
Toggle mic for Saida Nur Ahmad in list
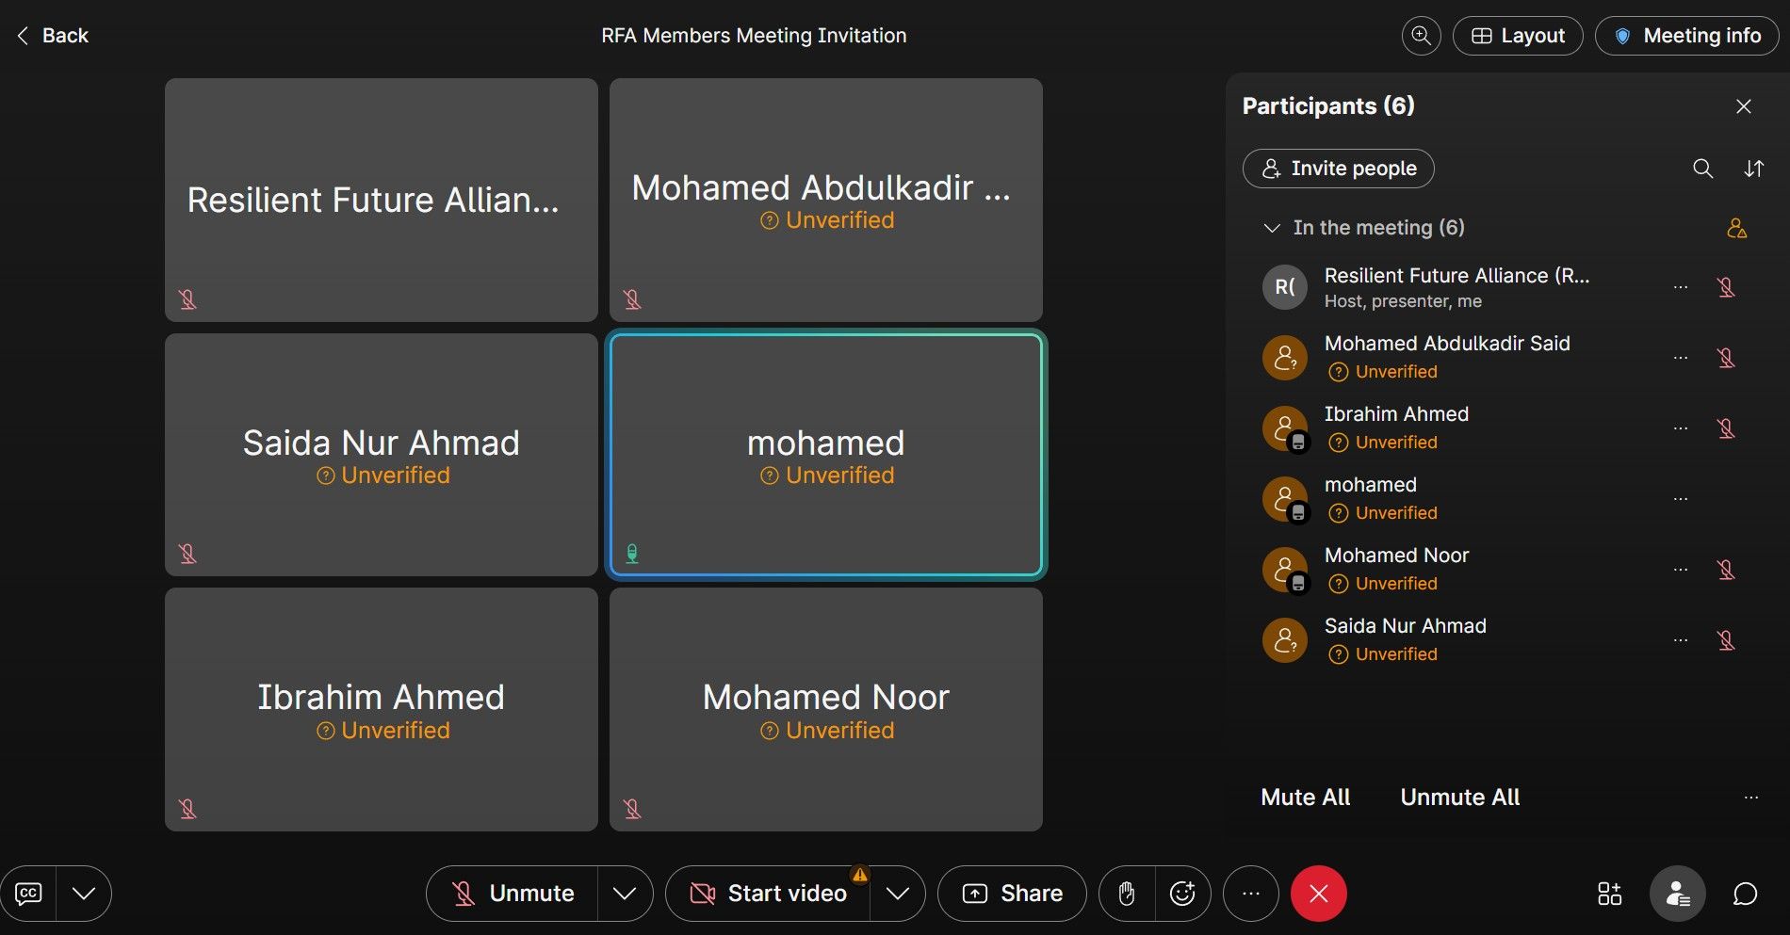pos(1726,640)
